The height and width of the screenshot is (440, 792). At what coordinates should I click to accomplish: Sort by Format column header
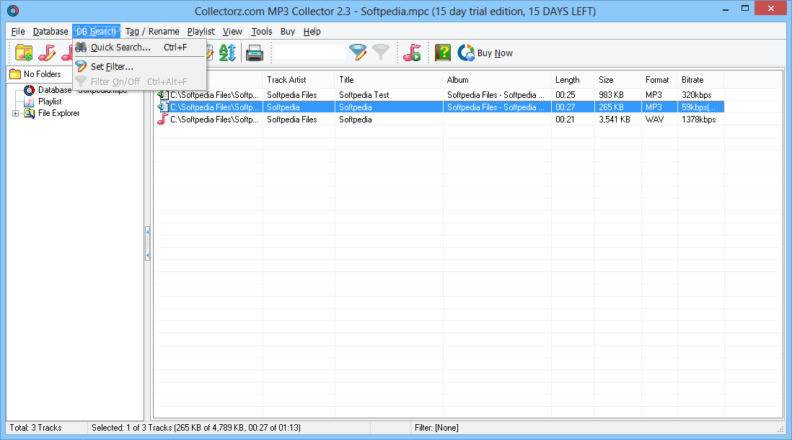[x=659, y=80]
